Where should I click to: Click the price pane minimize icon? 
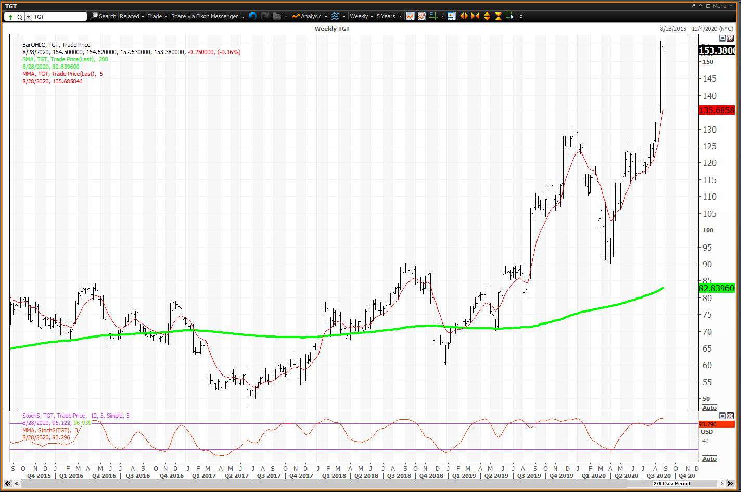click(x=722, y=38)
